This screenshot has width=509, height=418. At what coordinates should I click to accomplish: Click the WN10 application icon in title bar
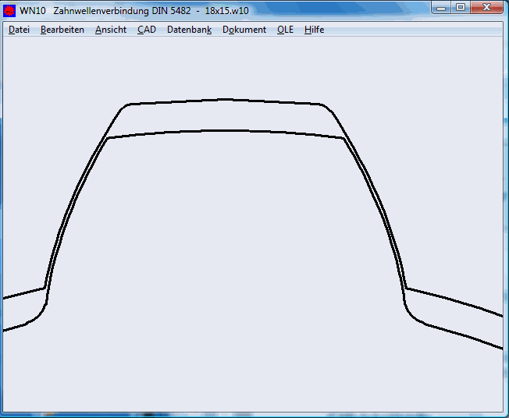click(10, 11)
